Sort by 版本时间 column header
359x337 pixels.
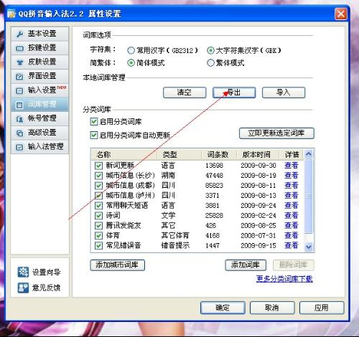click(258, 155)
